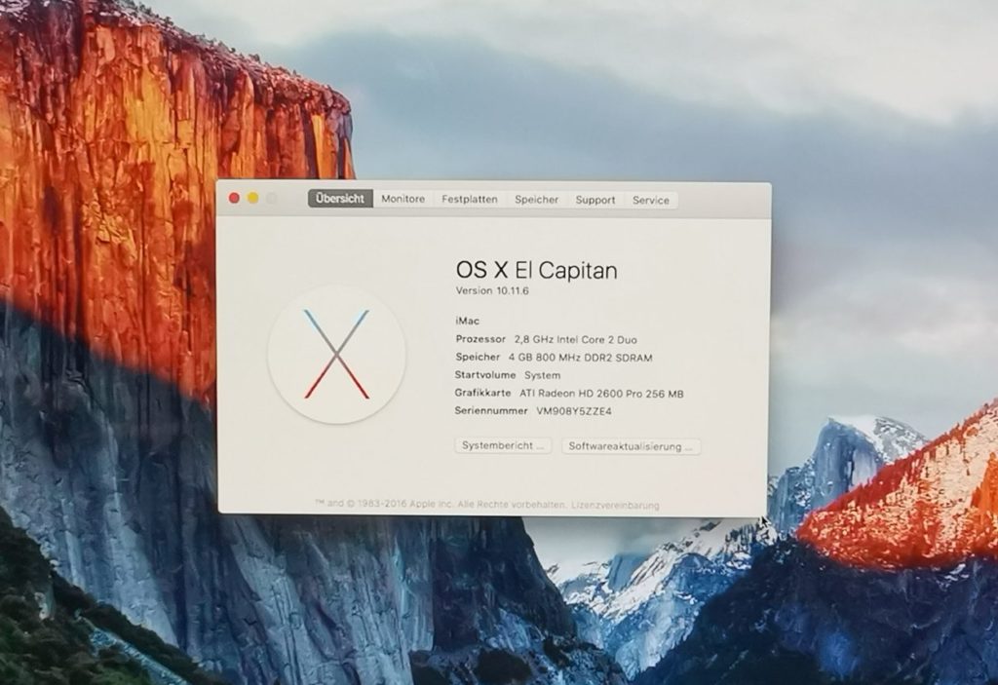This screenshot has height=685, width=998.
Task: Select serial number VM908Y5ZZE4
Action: [x=574, y=411]
